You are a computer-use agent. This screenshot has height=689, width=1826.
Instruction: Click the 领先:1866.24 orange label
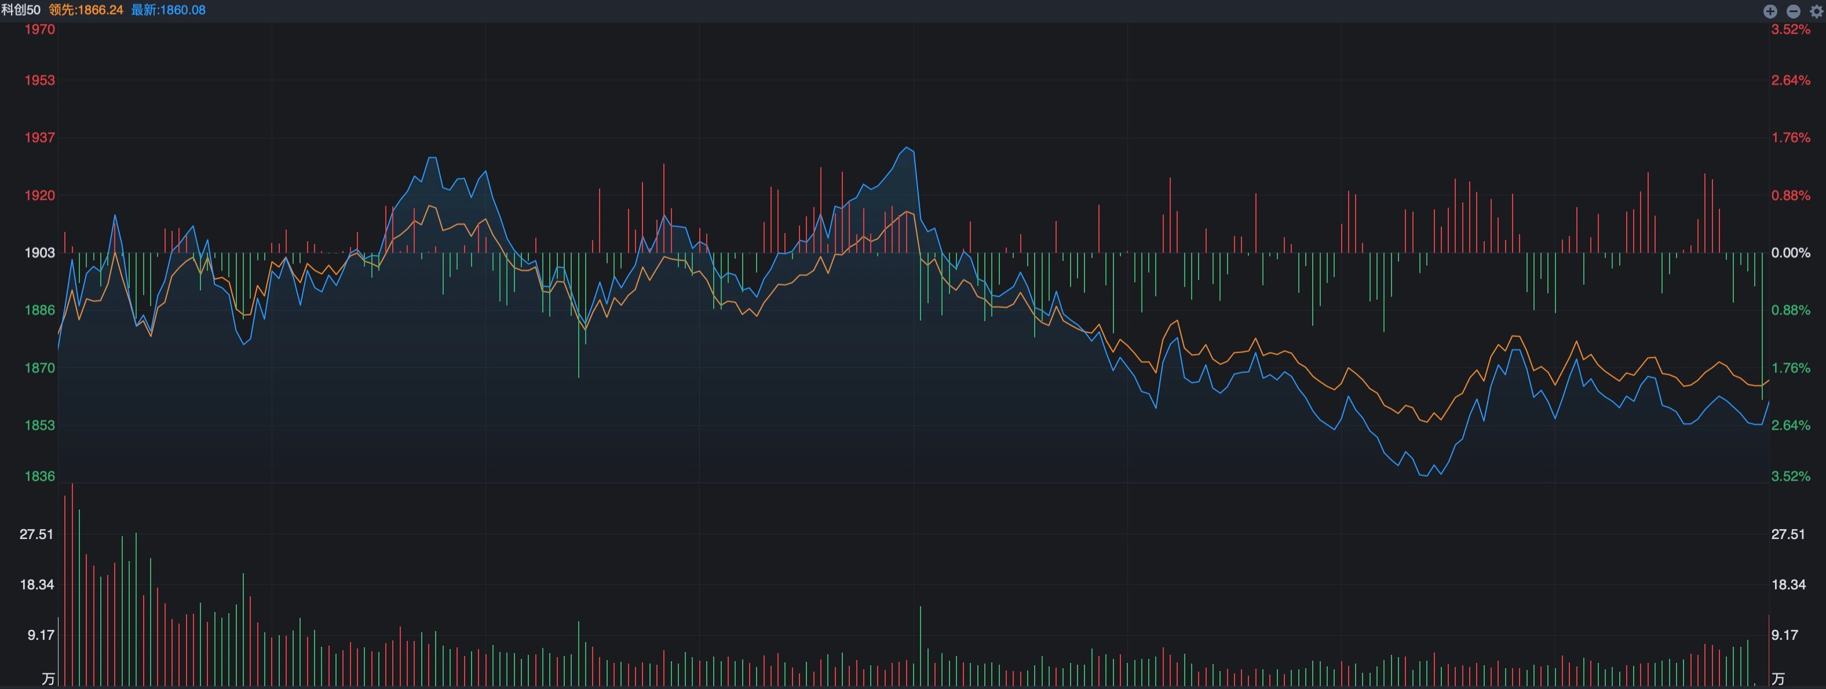(x=86, y=10)
